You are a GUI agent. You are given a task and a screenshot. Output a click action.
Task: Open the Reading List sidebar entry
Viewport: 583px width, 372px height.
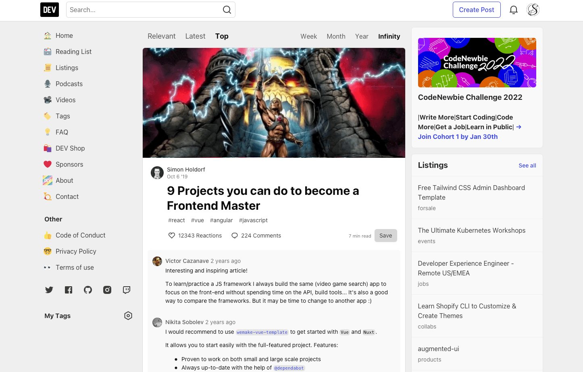(x=73, y=52)
